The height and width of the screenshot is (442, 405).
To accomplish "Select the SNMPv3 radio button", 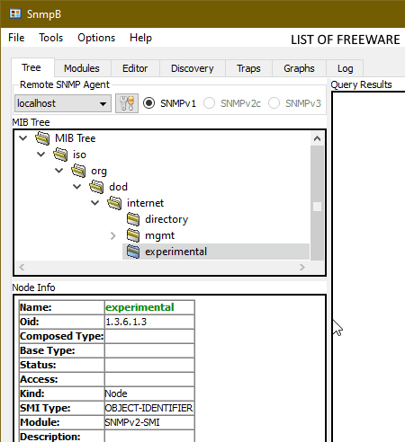I will 274,103.
